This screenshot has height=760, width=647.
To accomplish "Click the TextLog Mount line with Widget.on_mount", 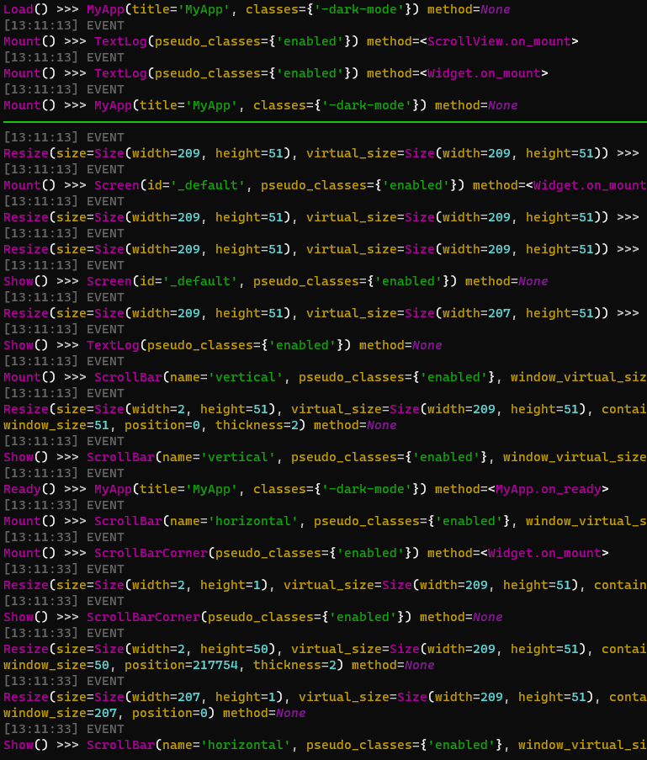I will 276,73.
